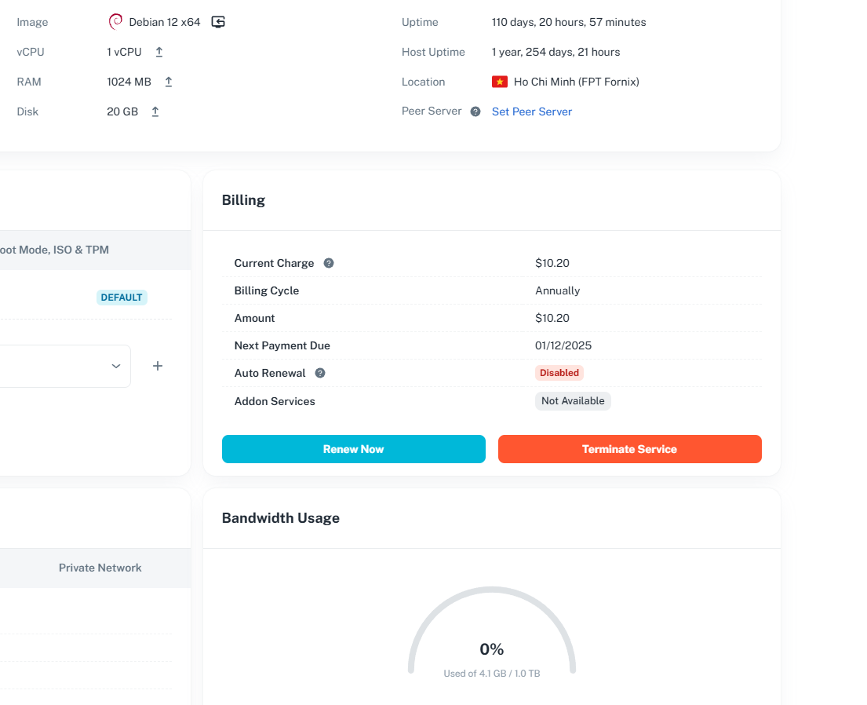Viewport: 867px width, 705px height.
Task: Click the '110 days, 20 hours, 57 minutes' uptime
Action: point(569,22)
